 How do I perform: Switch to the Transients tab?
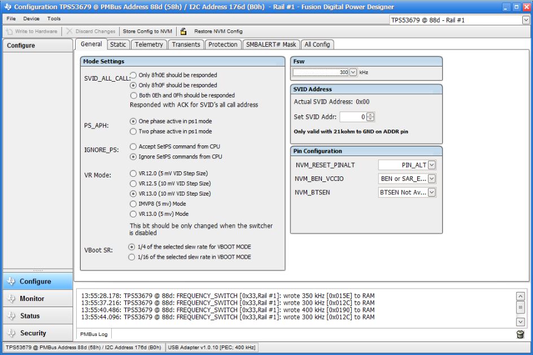click(x=186, y=45)
